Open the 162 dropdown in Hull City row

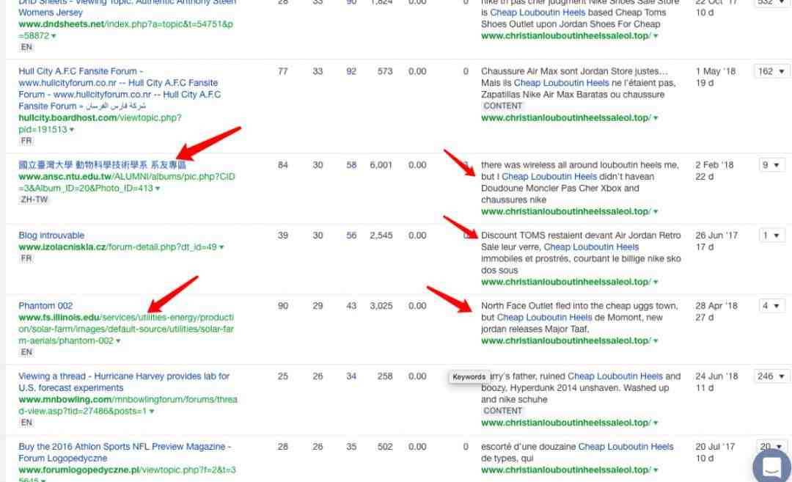pos(770,71)
